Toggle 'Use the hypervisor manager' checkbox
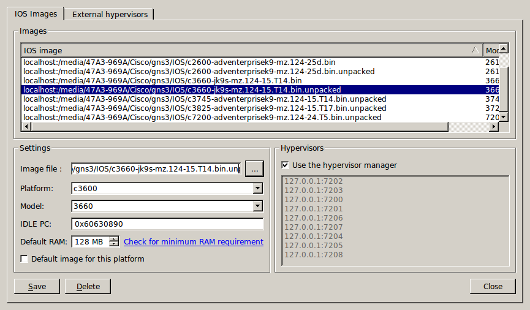 pos(285,165)
